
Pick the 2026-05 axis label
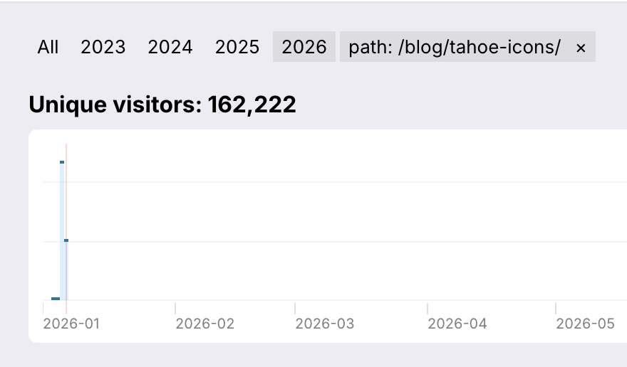[x=585, y=324]
